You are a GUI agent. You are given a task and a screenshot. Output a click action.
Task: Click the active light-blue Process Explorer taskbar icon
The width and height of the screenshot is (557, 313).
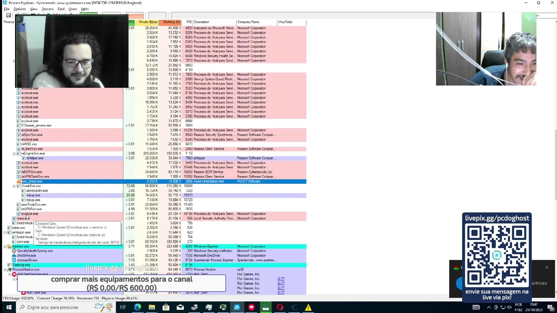coord(237,307)
